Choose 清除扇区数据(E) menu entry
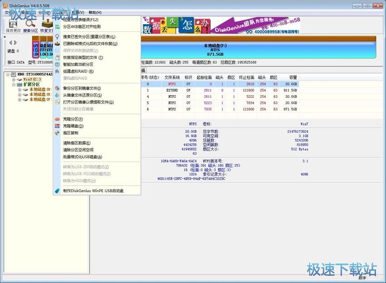The width and height of the screenshot is (386, 283). coord(97,143)
